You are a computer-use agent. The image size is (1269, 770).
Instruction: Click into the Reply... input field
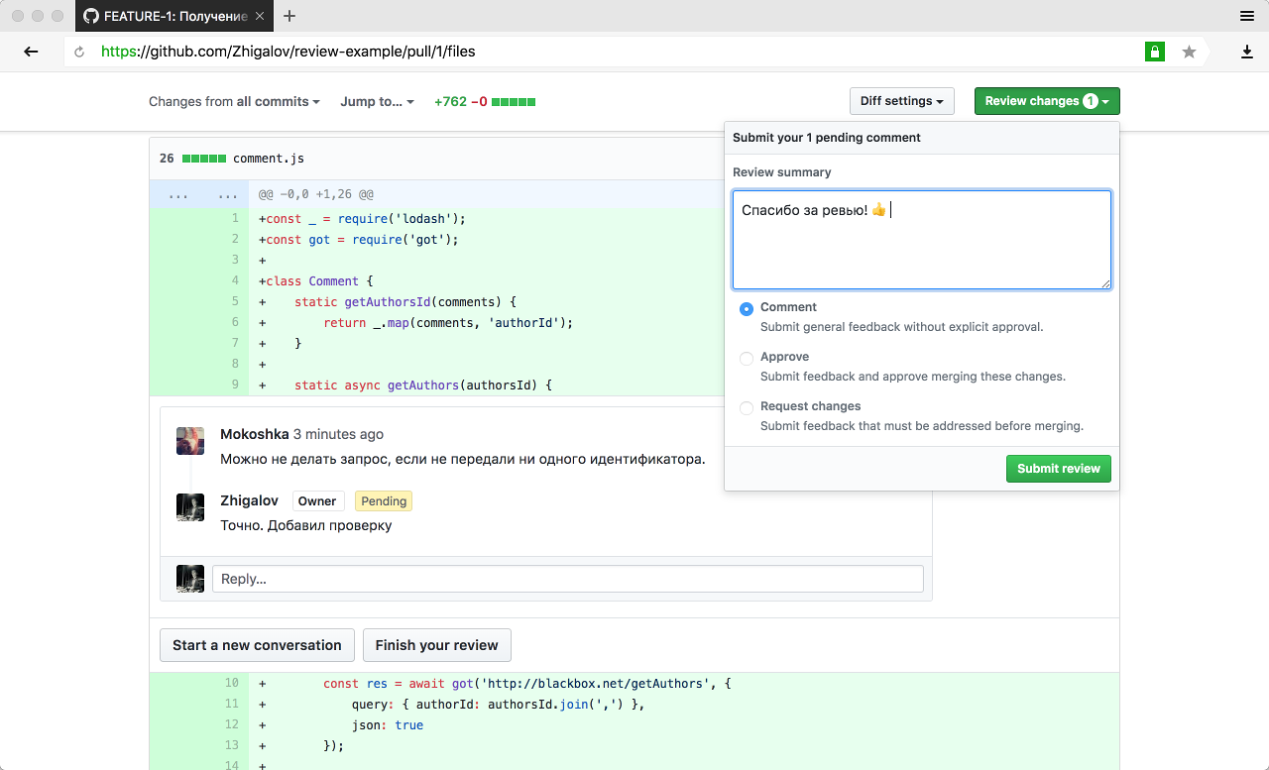[568, 579]
